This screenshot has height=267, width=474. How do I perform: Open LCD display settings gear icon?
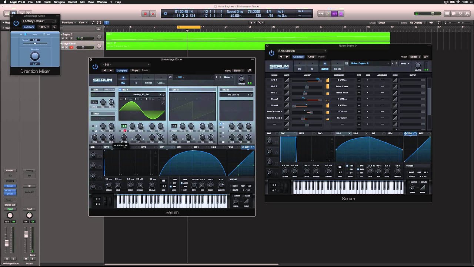[166, 14]
